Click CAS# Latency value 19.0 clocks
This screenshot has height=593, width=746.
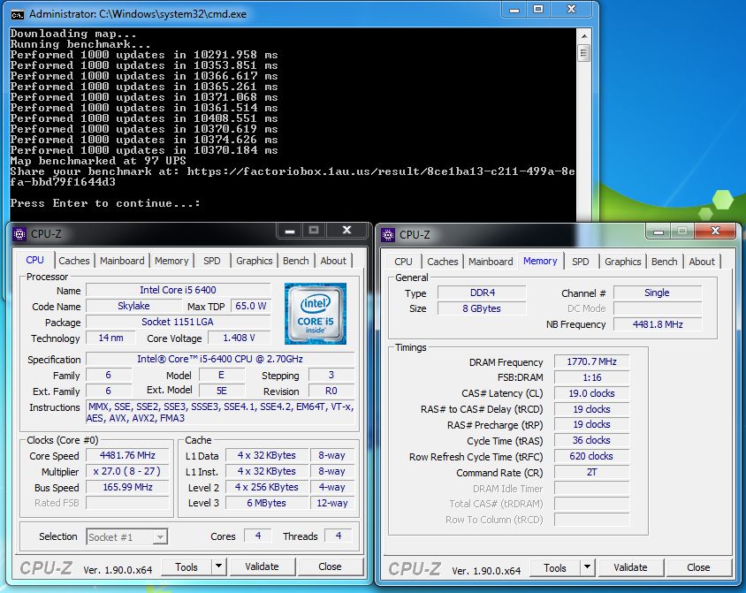point(591,394)
